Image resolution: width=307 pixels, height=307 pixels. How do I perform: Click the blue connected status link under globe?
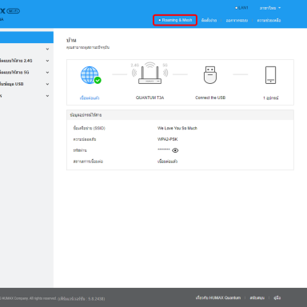90,98
